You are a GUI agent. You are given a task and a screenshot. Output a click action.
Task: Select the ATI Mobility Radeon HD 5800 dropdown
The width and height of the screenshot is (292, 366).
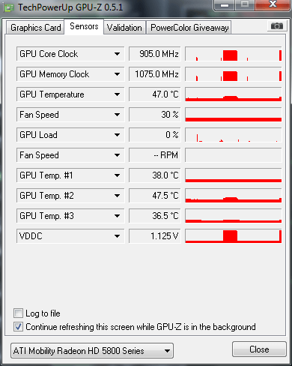point(92,351)
